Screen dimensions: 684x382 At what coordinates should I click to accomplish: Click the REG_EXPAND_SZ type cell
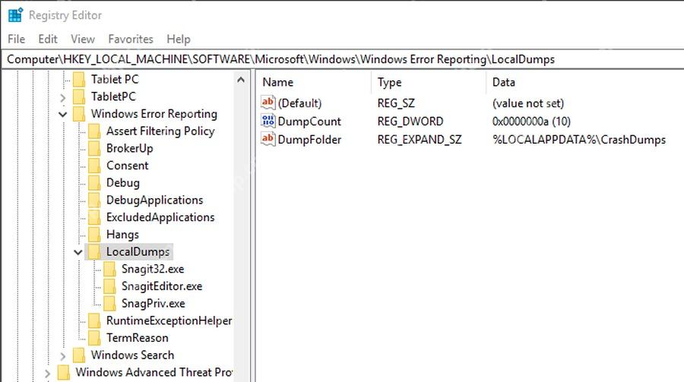[420, 140]
